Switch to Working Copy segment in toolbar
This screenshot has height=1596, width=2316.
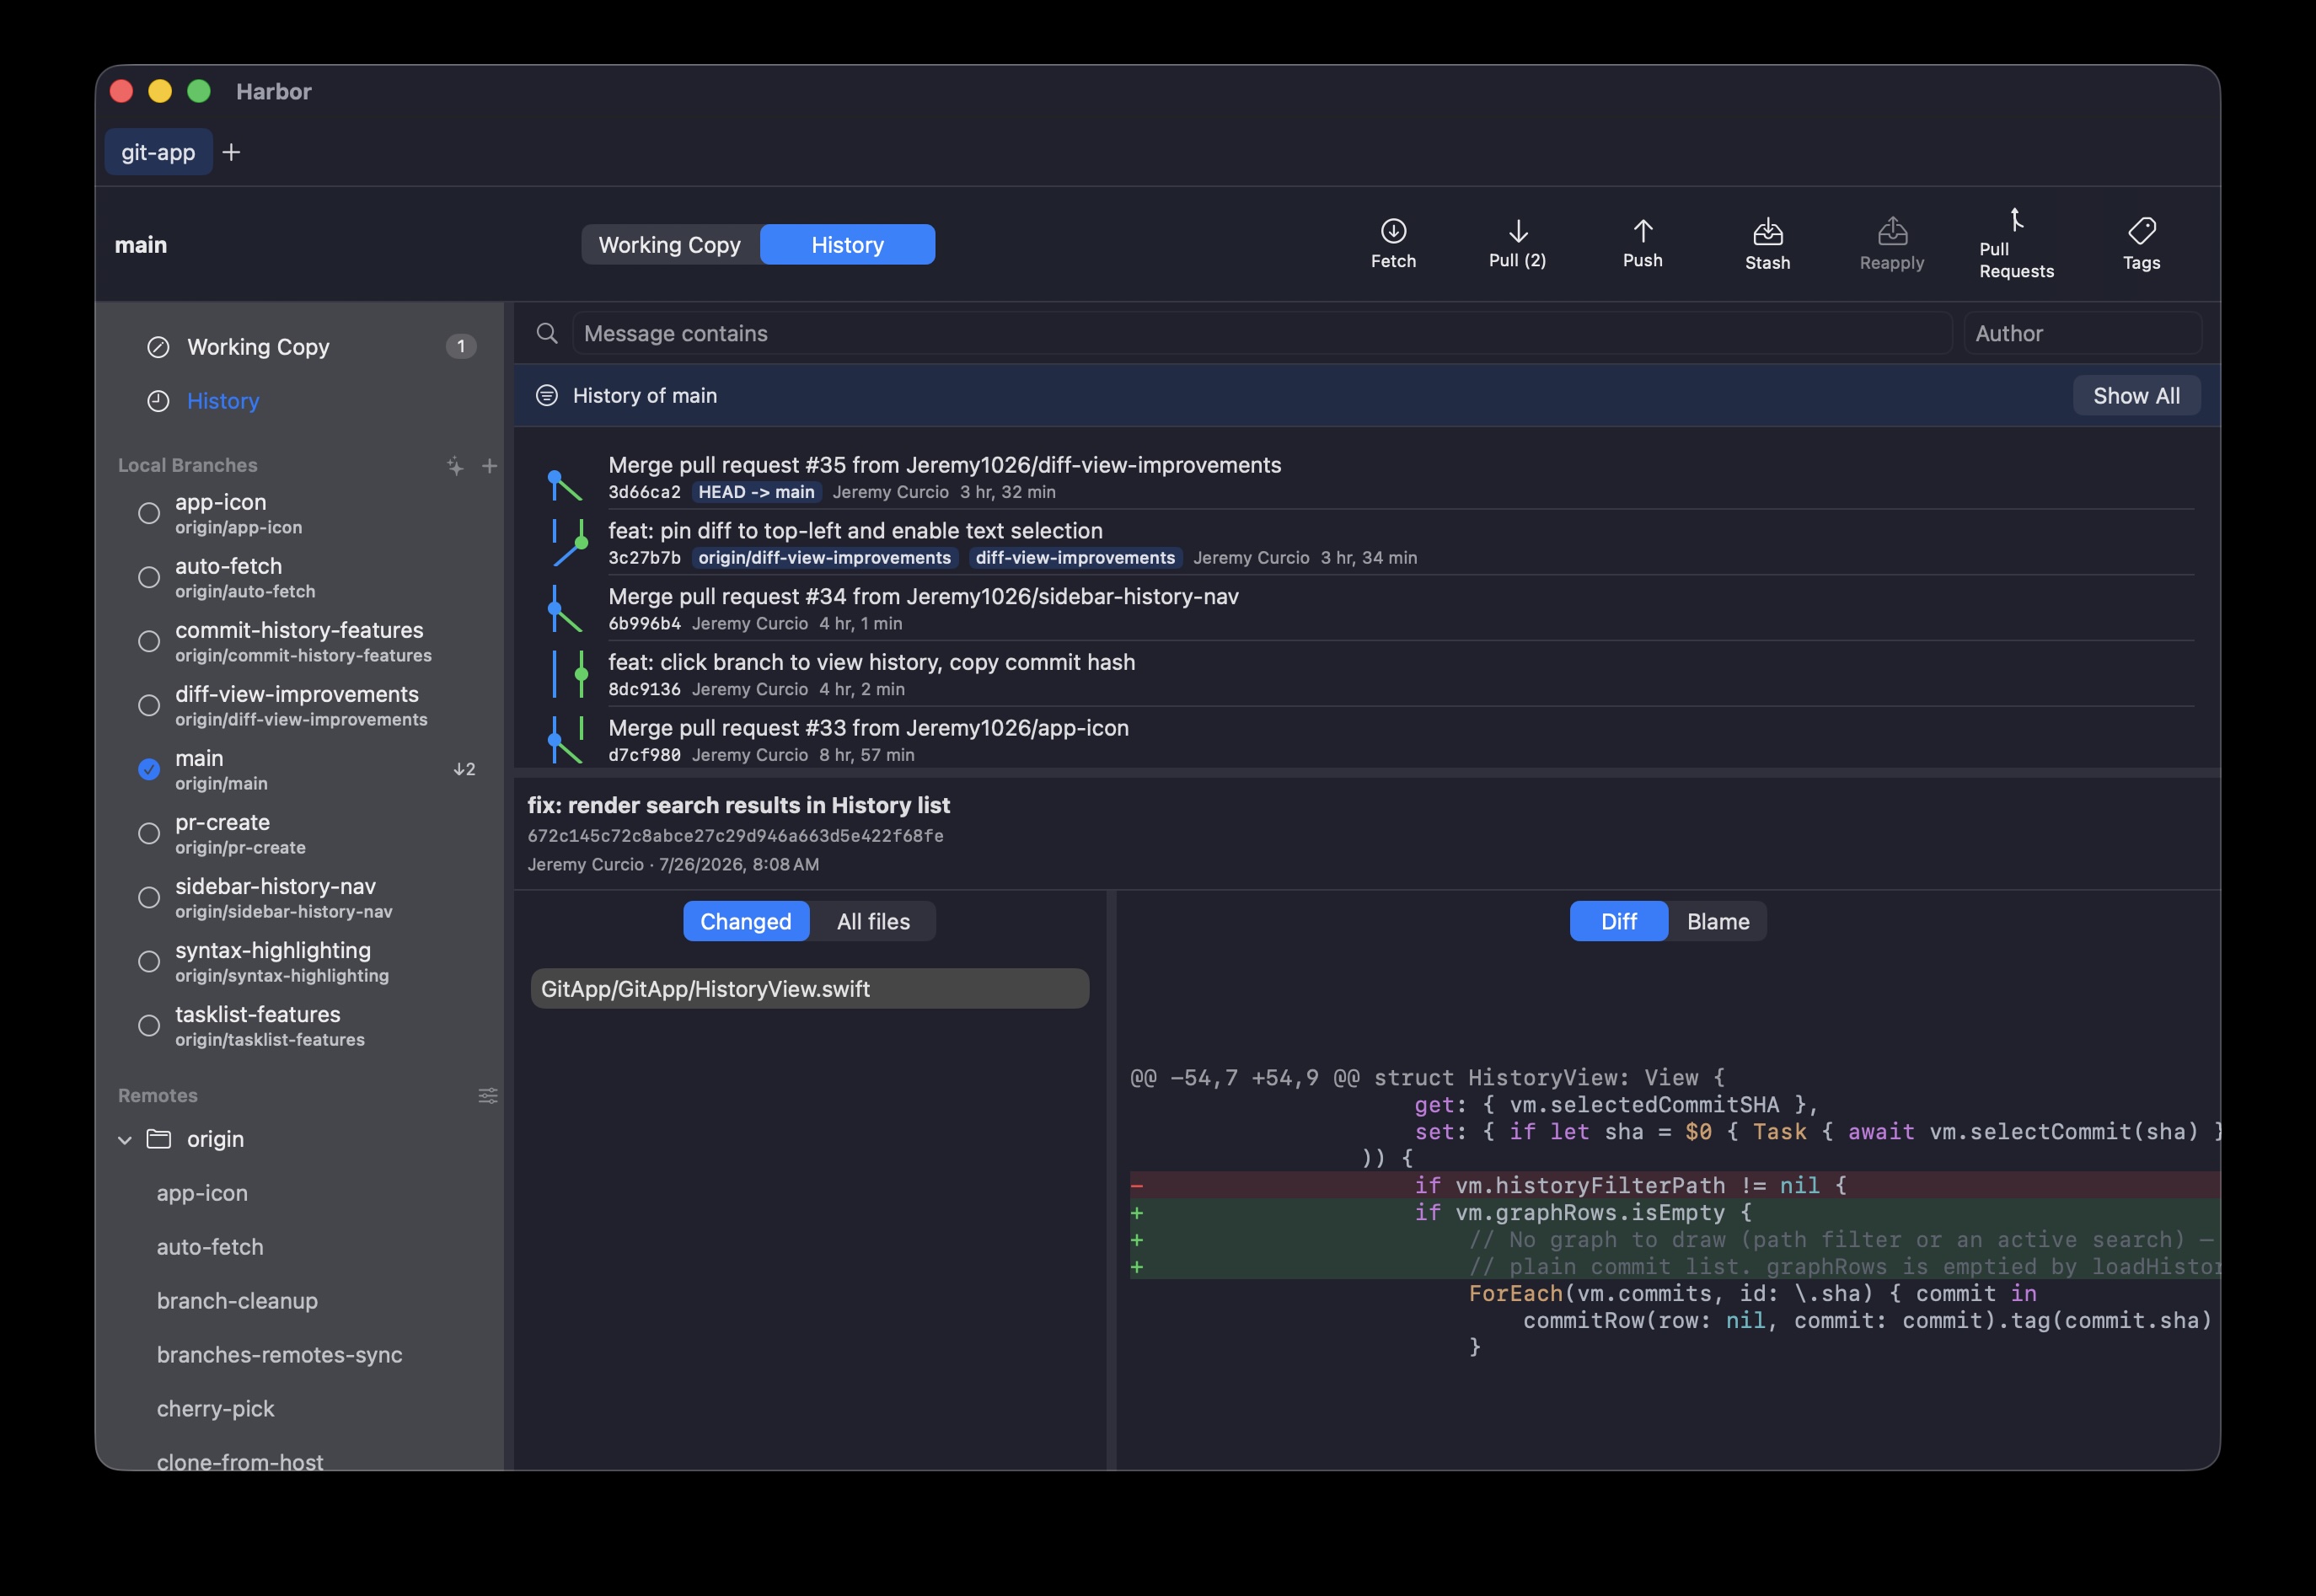670,244
